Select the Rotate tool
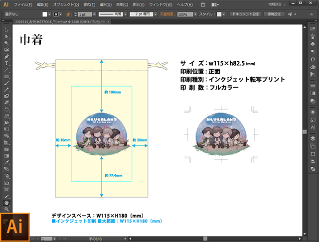The height and width of the screenshot is (242, 319). (x=6, y=110)
